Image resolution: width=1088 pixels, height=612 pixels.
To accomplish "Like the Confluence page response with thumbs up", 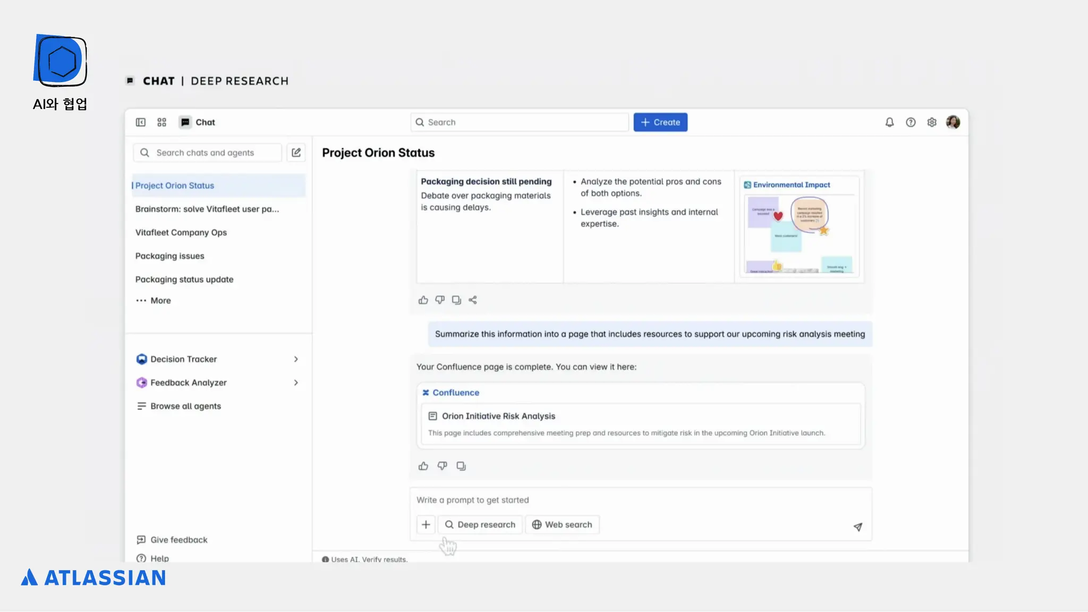I will point(423,466).
